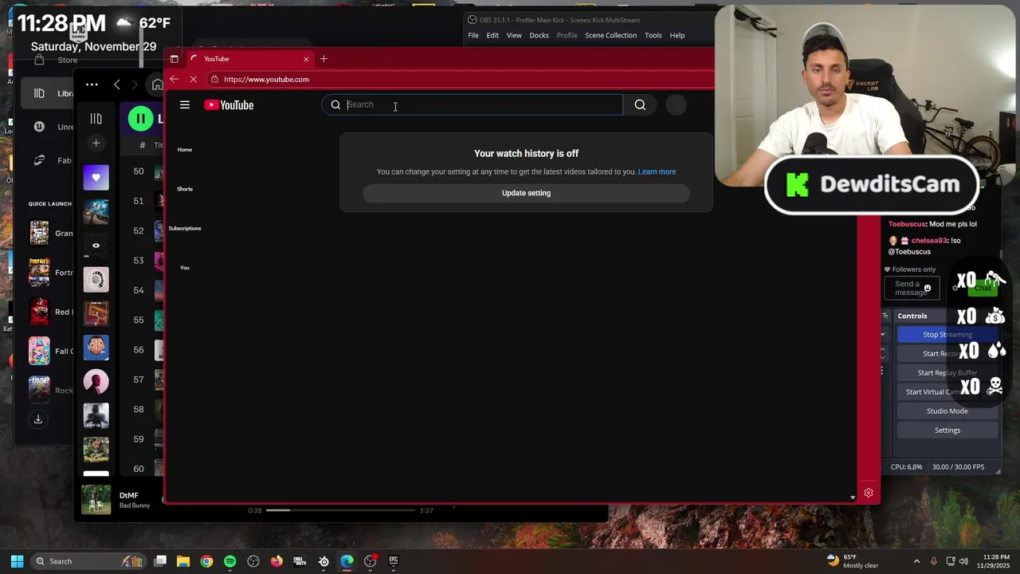Open DtMF album art in now playing
Screen dimensions: 1020x574
[x=96, y=500]
